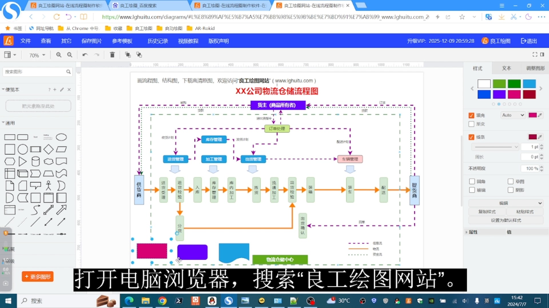
Task: Click the magenta line color swatch
Action: pyautogui.click(x=533, y=137)
